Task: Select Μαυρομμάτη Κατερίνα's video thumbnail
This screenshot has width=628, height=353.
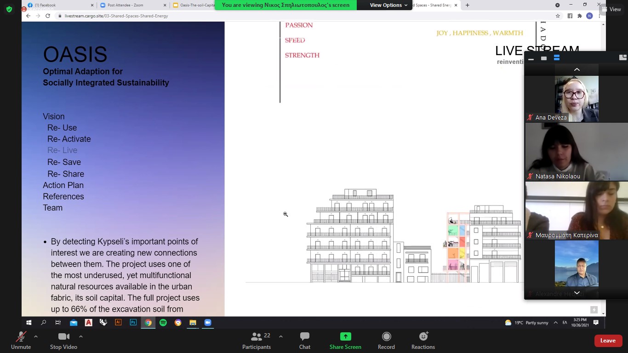Action: [x=577, y=211]
